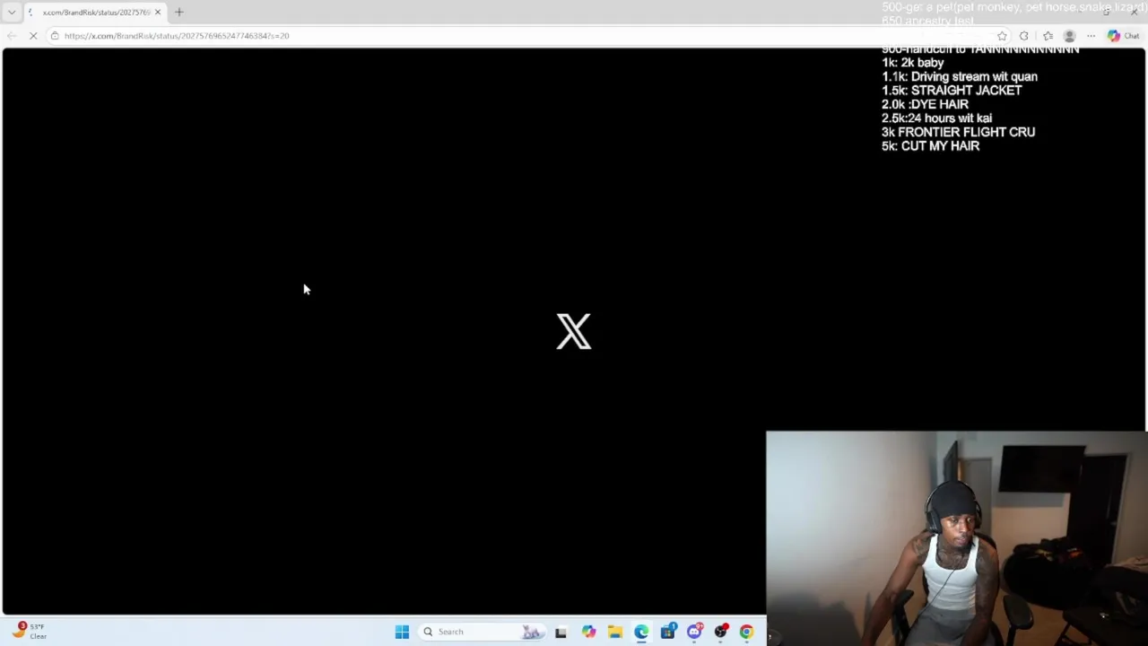Open browser extensions icon

1024,36
